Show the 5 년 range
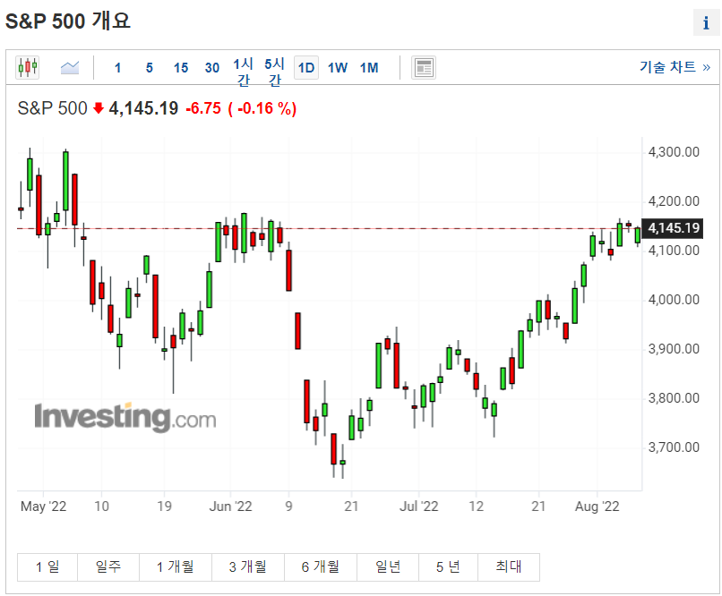Viewport: 722px width, 596px height. click(x=448, y=567)
